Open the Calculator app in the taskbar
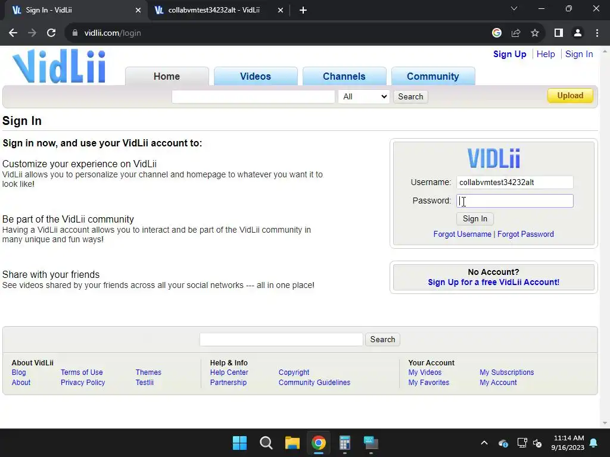The width and height of the screenshot is (610, 457). (x=345, y=443)
